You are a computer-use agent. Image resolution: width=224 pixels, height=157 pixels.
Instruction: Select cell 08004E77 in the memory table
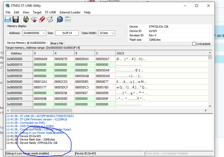(x=105, y=82)
